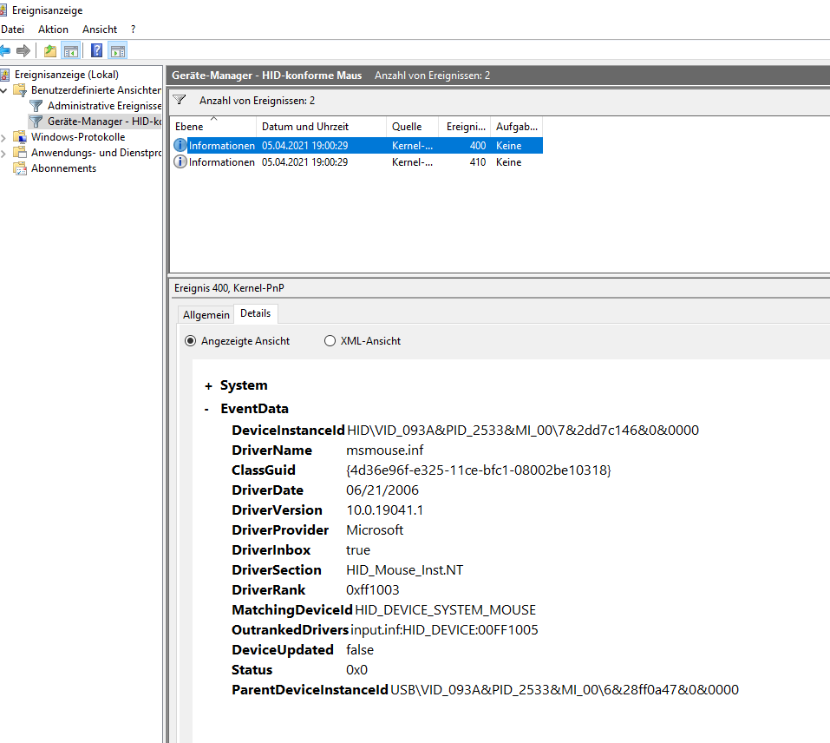
Task: Select Geräte-Manager - HID-konforme view in tree
Action: coord(104,122)
